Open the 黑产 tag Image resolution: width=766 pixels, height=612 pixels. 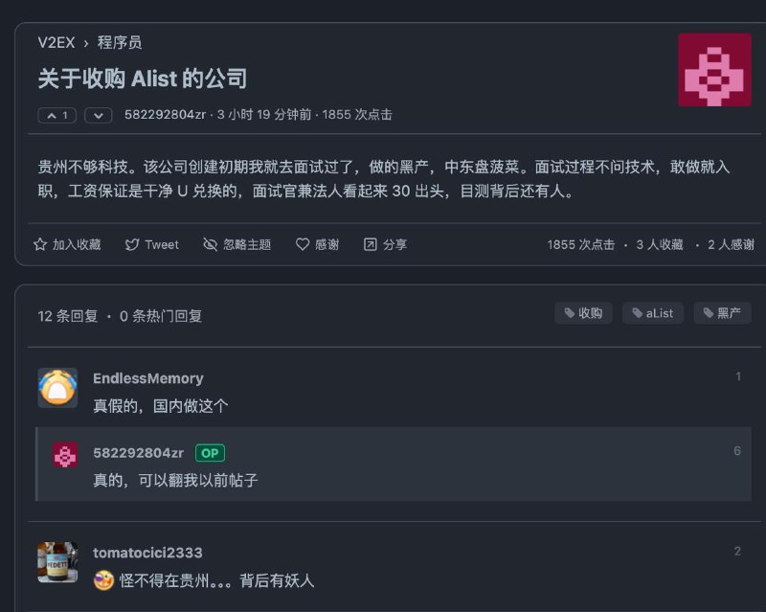(722, 313)
